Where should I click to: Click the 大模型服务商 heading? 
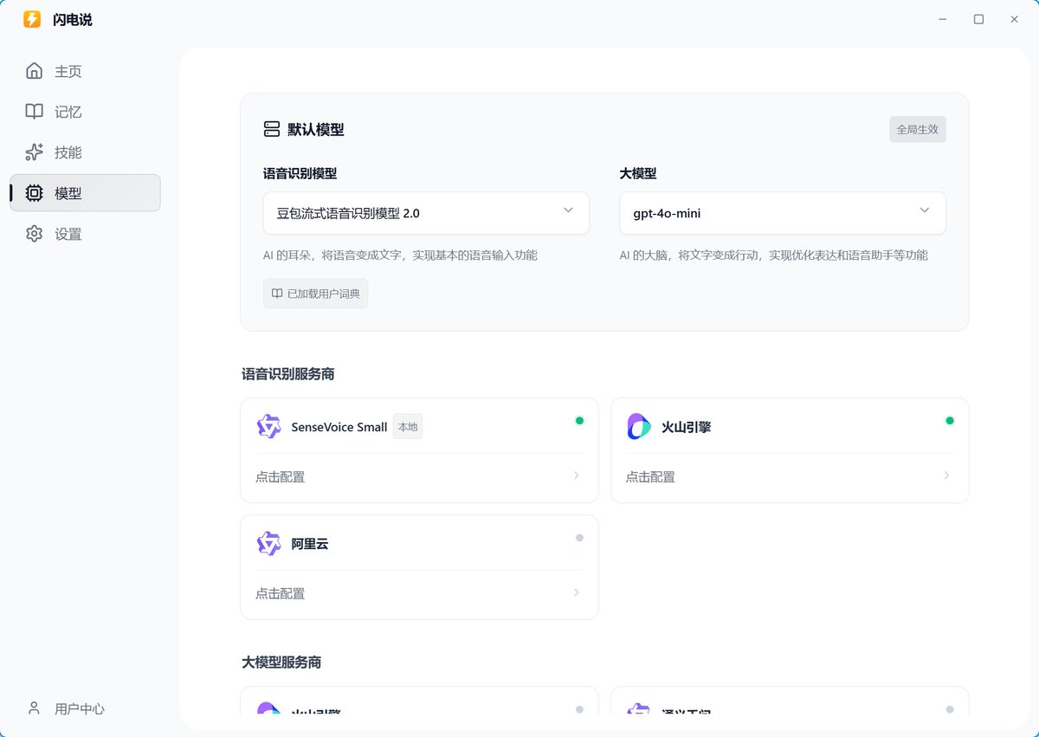(x=281, y=663)
